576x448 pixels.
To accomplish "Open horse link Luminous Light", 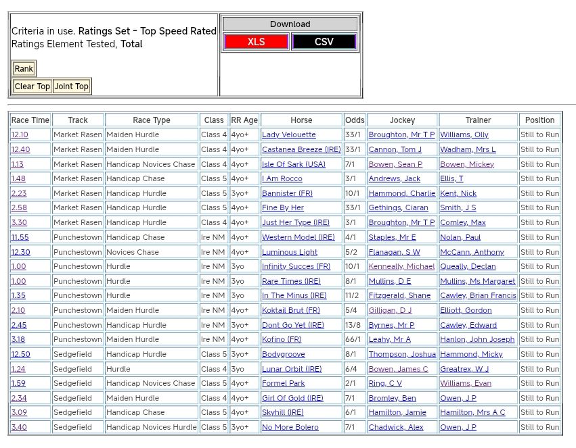I will tap(290, 252).
